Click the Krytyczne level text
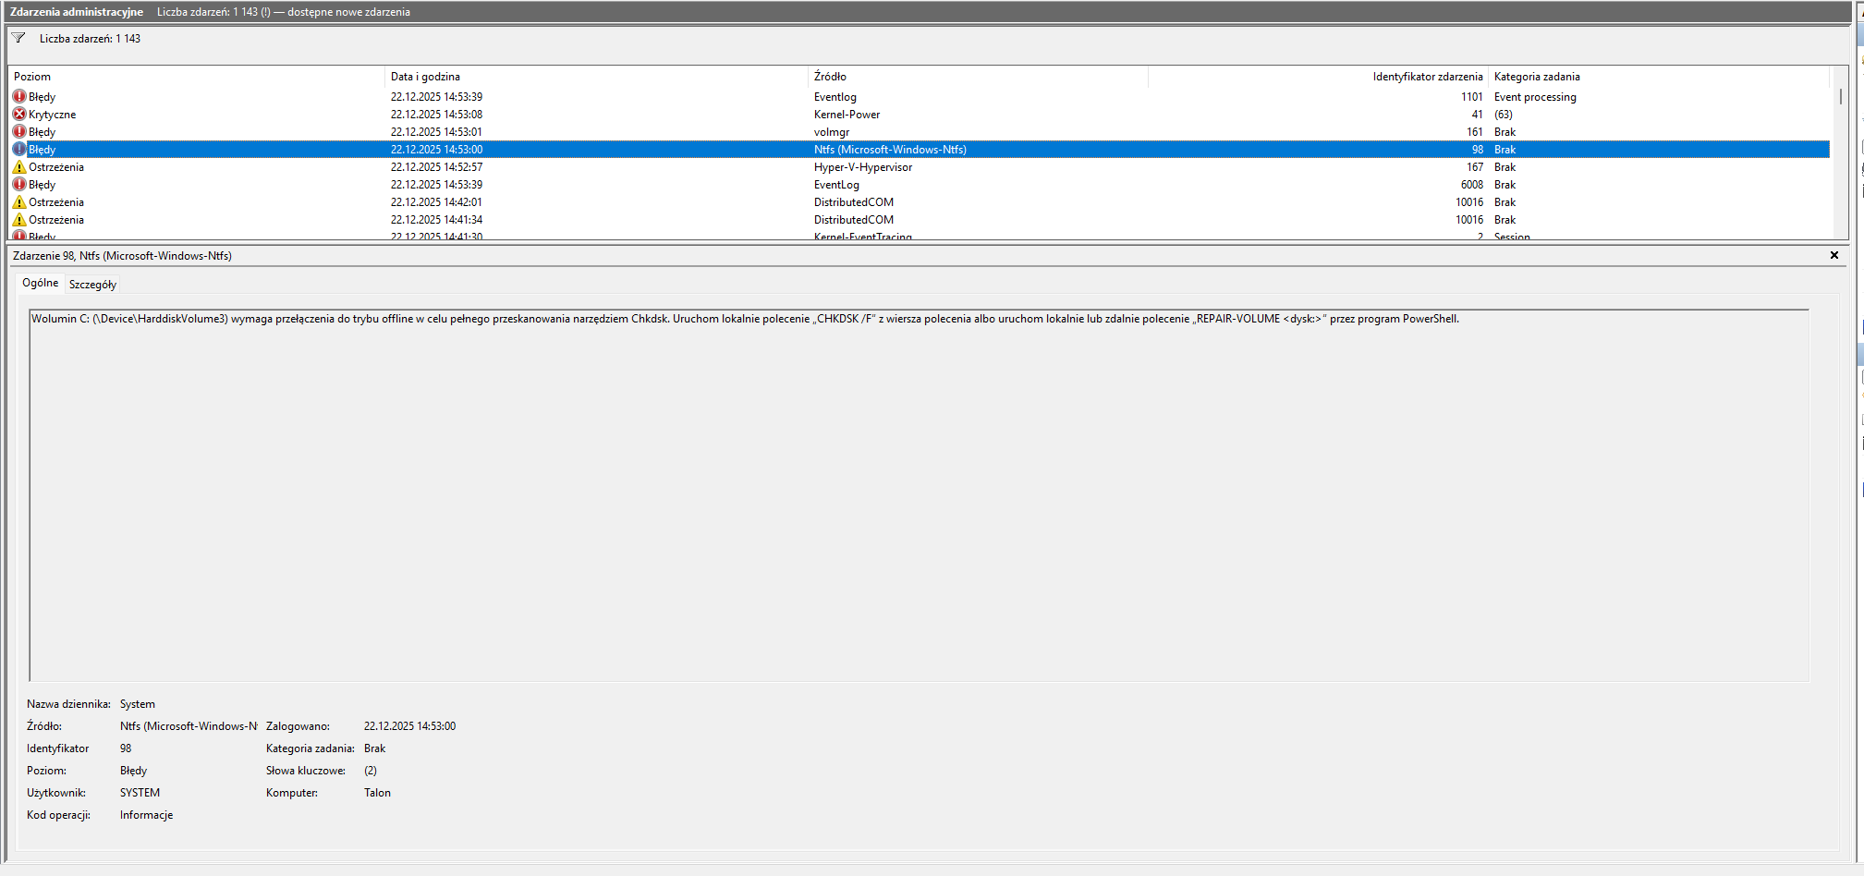Screen dimensions: 1864x876 click(53, 115)
